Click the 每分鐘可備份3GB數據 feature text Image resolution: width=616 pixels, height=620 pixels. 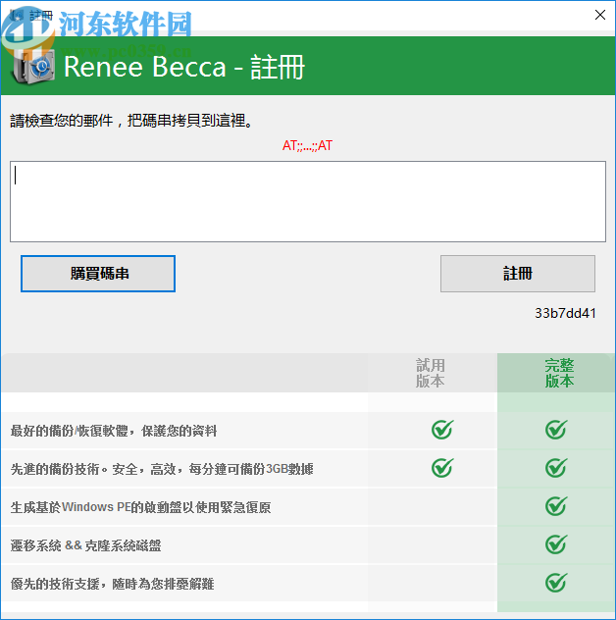click(x=251, y=469)
